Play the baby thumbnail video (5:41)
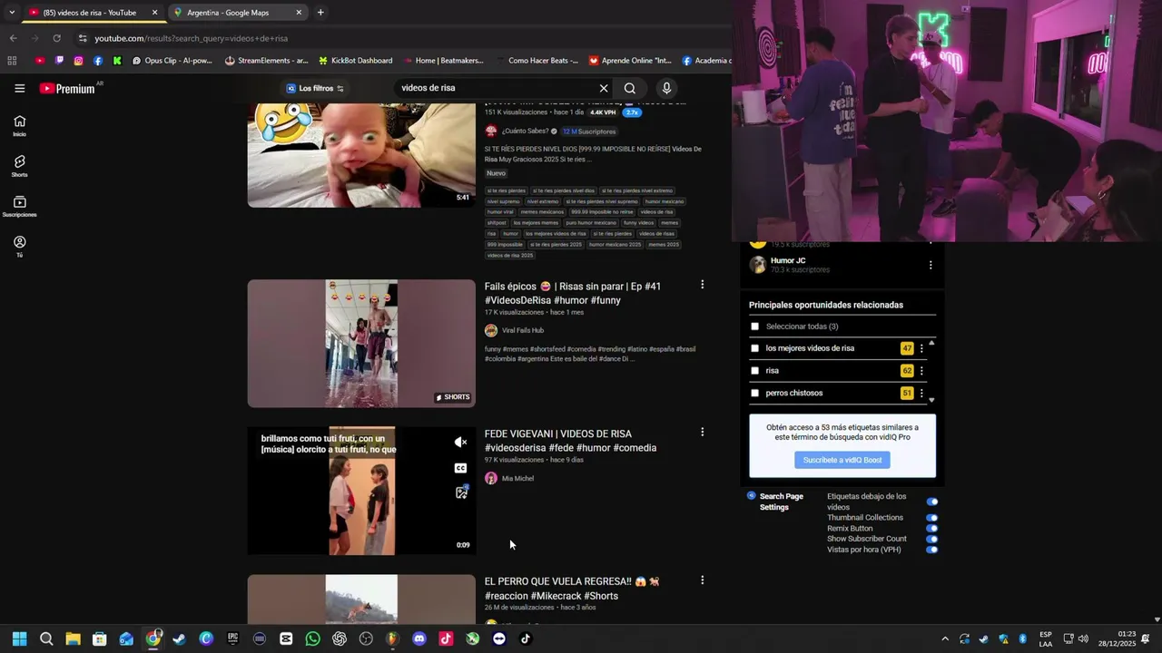Viewport: 1162px width, 653px height. click(x=361, y=155)
